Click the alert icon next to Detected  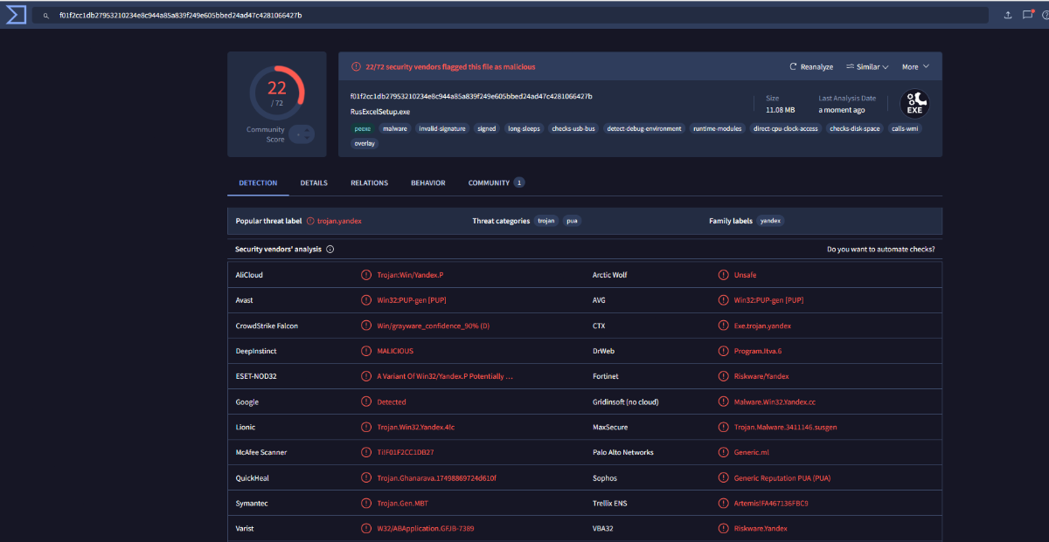pos(366,402)
